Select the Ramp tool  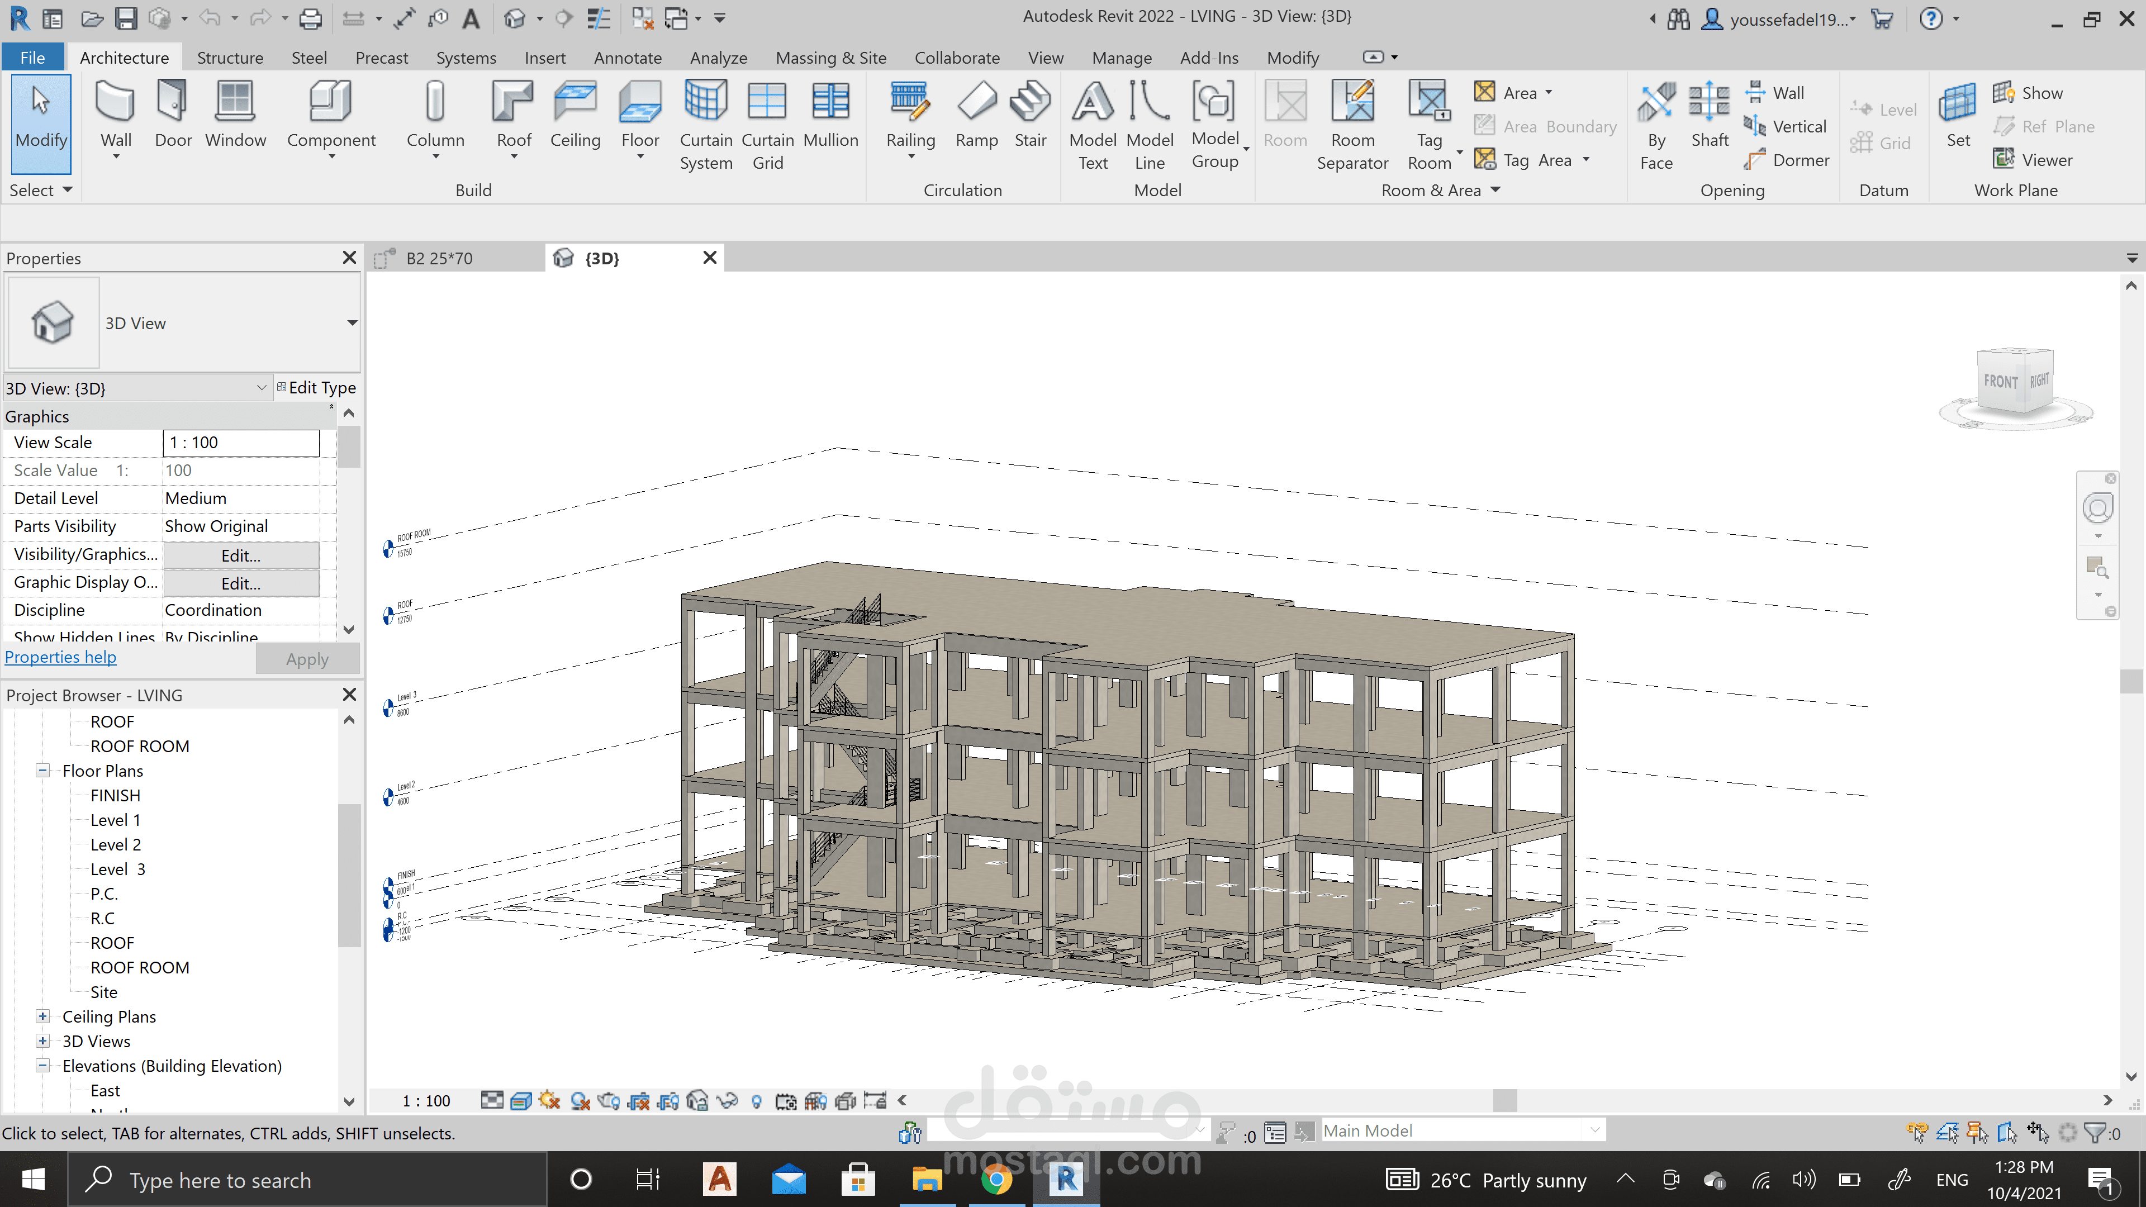coord(976,117)
